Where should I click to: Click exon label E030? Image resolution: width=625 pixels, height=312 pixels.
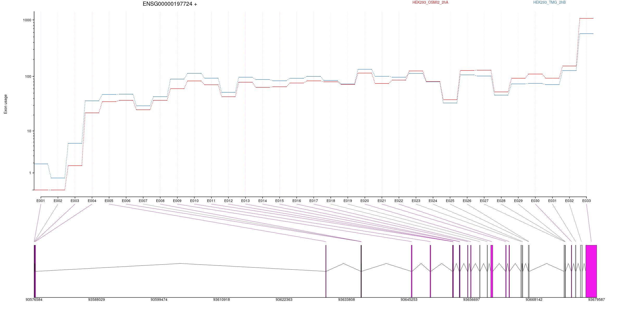[535, 201]
